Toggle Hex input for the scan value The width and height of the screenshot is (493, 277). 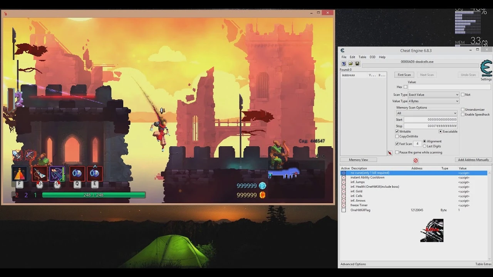tap(406, 87)
